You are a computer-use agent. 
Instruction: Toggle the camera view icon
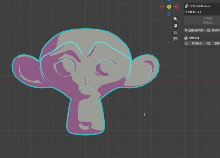coord(175,33)
